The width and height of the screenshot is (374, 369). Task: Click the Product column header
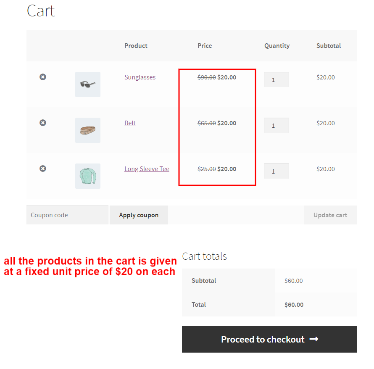tap(136, 46)
